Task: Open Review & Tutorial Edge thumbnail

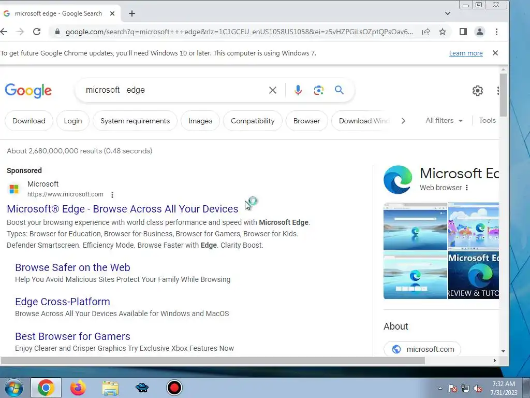Action: [473, 275]
